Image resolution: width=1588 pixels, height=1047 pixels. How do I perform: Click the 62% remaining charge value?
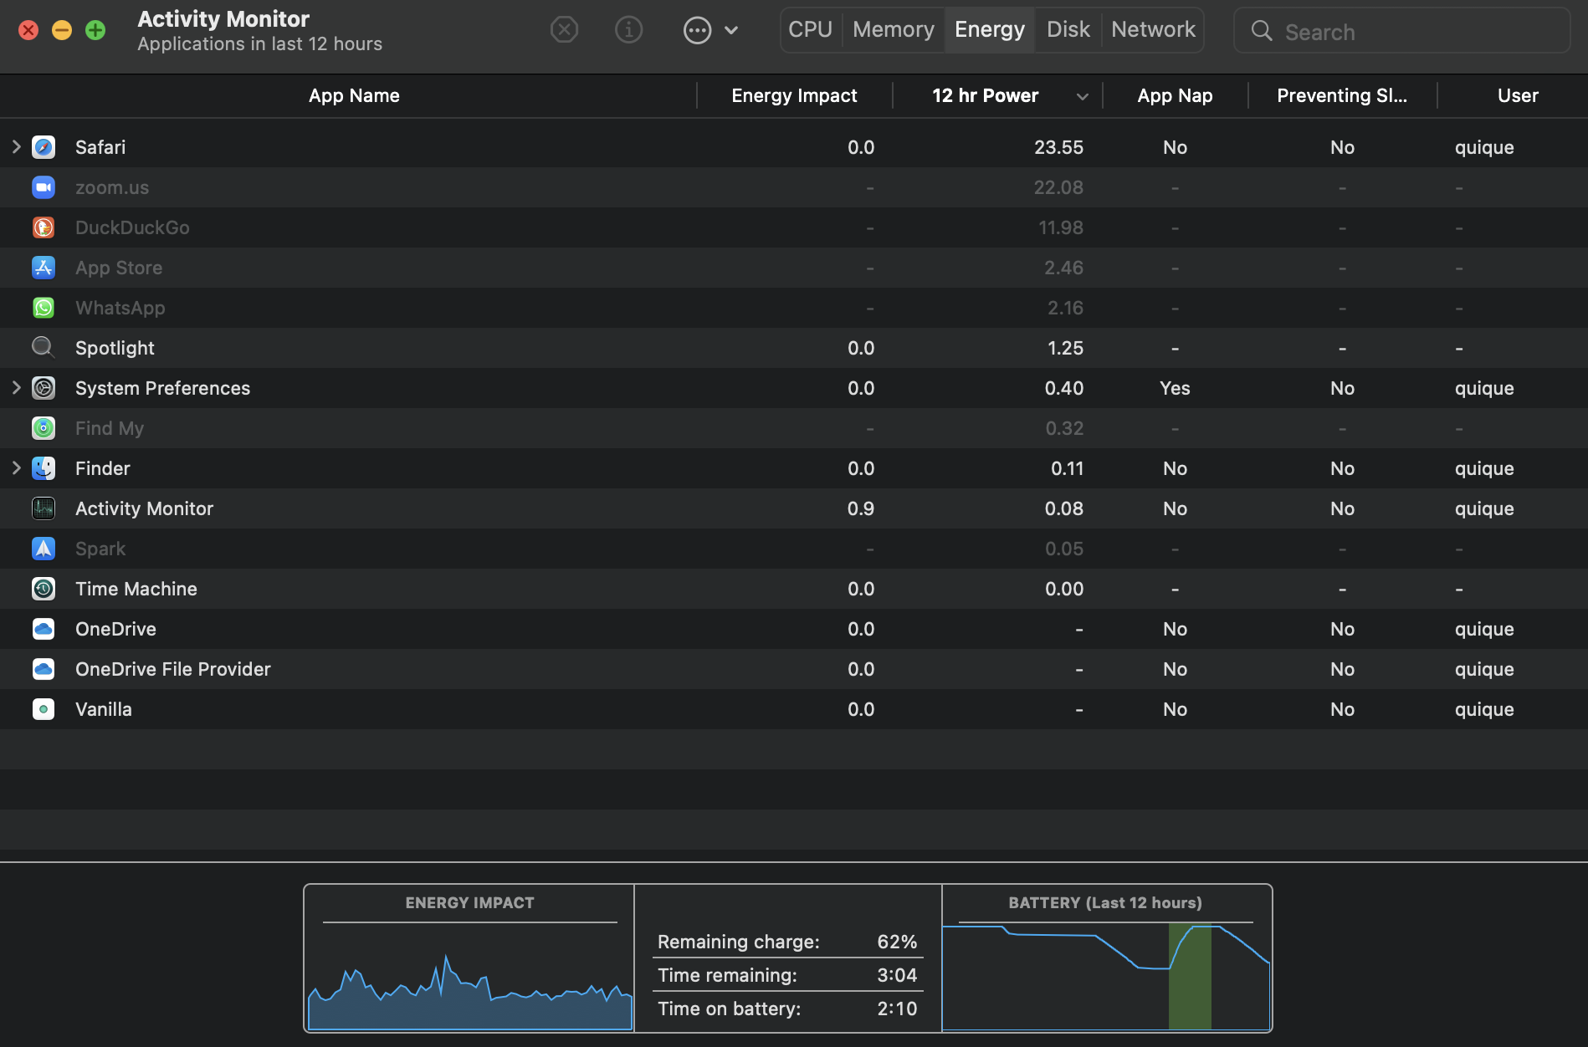(x=897, y=942)
